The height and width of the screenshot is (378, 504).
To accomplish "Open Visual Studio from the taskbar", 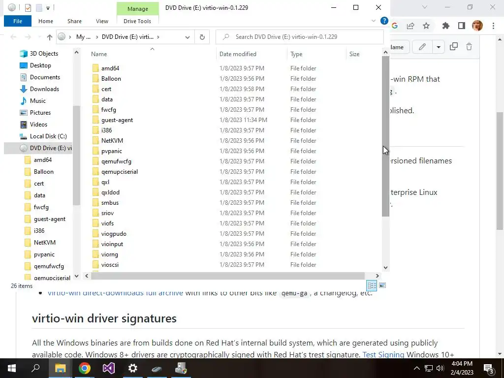I will 108,368.
